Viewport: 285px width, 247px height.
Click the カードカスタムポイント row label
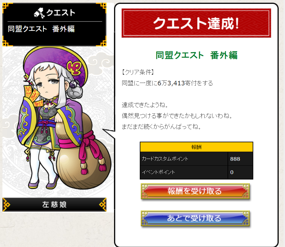tap(165, 159)
